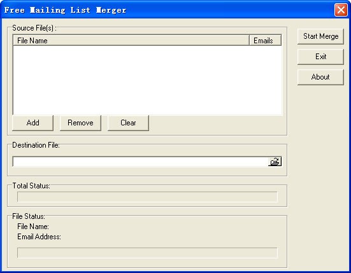Close the Free Mailing List Merger window
The height and width of the screenshot is (273, 351).
pyautogui.click(x=341, y=10)
